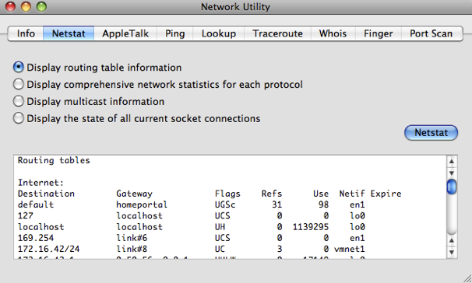Click the 'UGSc' flags value
472x283 pixels.
[225, 204]
